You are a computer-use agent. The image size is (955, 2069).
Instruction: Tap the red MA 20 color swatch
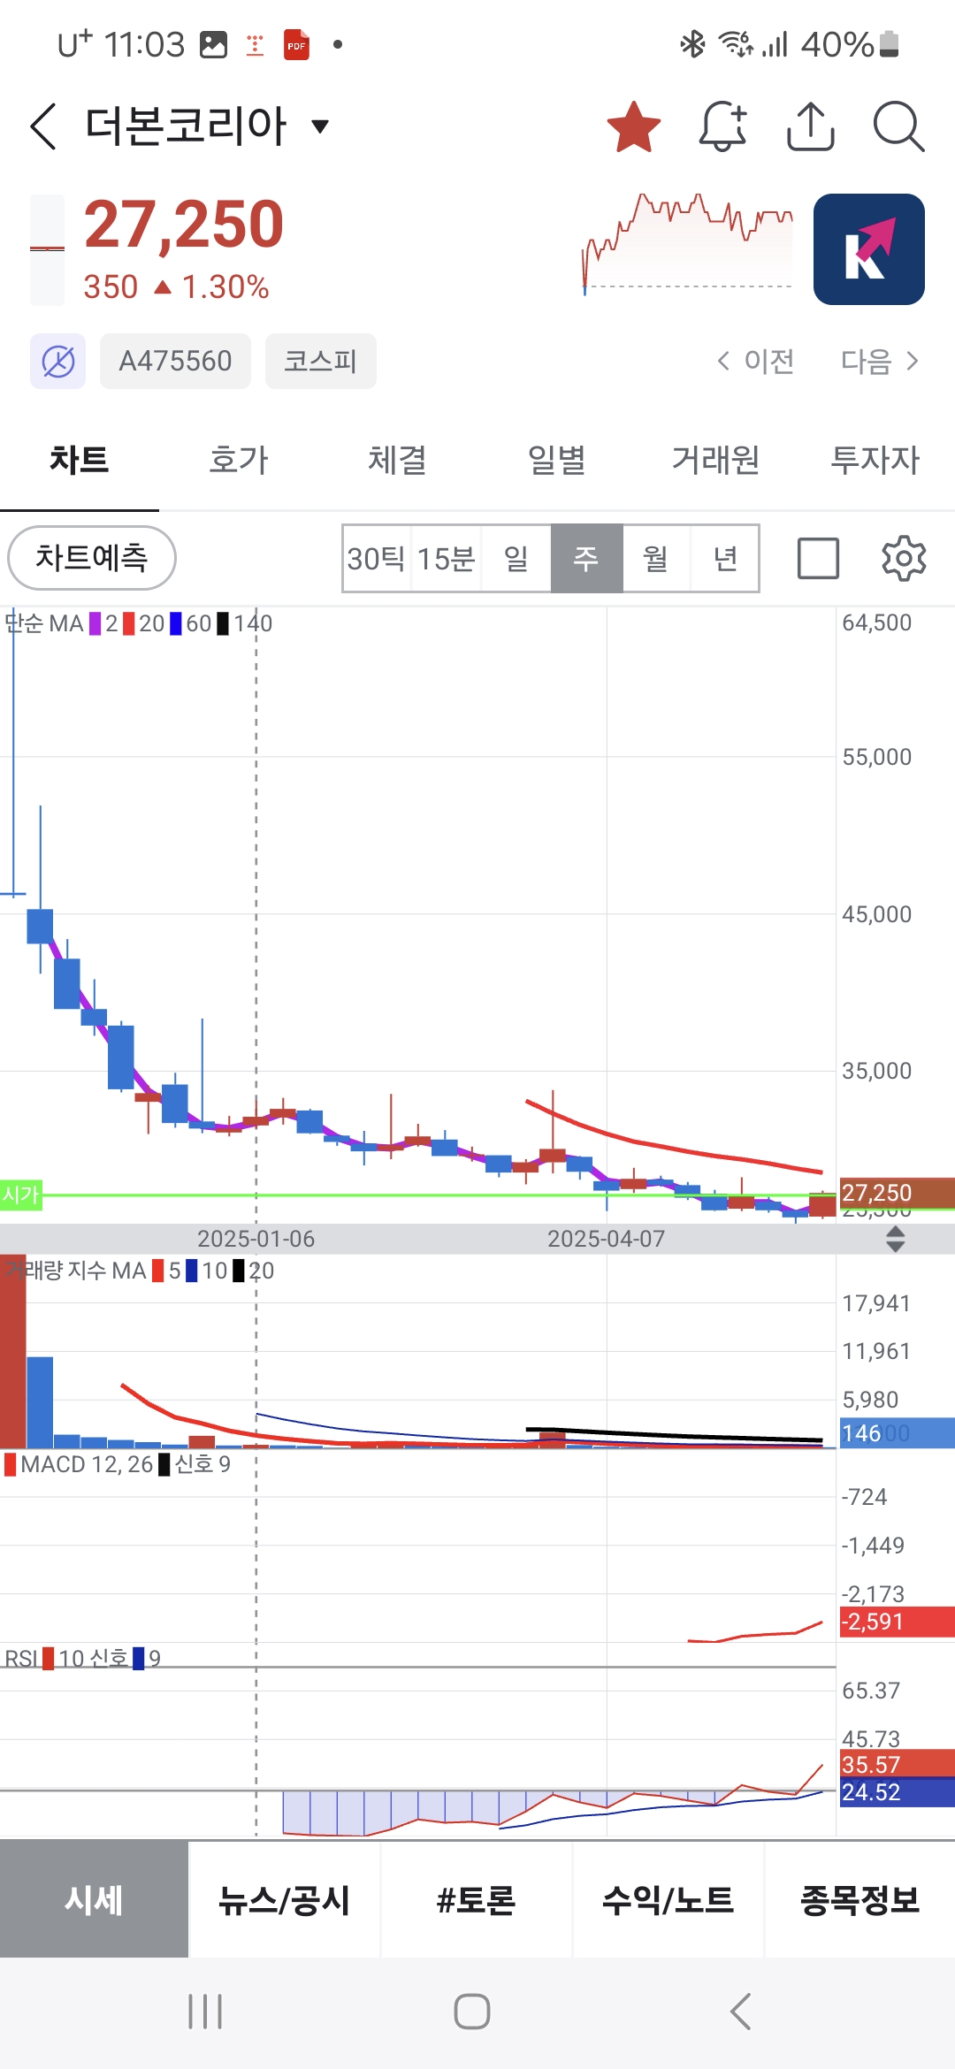click(129, 623)
